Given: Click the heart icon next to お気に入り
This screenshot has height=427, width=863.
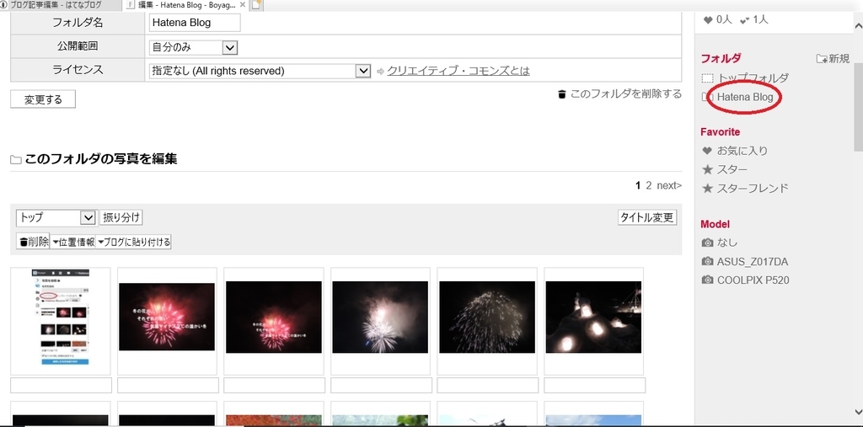Looking at the screenshot, I should [x=707, y=151].
